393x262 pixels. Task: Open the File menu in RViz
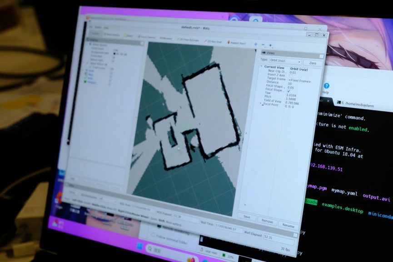click(91, 27)
